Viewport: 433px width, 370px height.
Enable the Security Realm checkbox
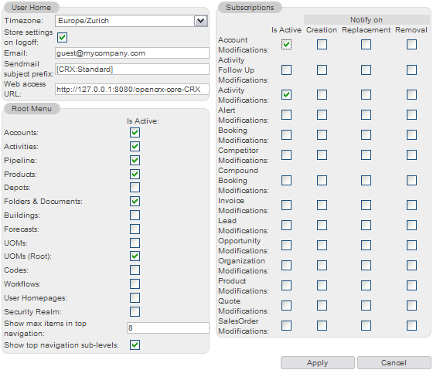[135, 311]
